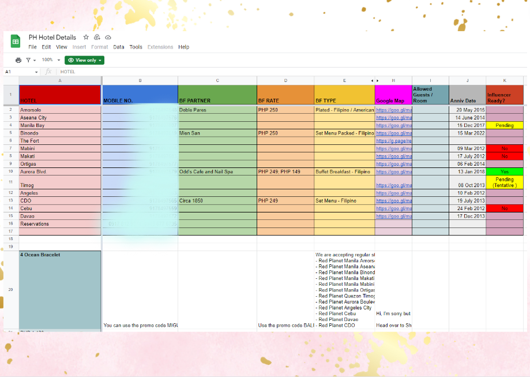Viewport: 530px width, 377px height.
Task: Click the add to Drive shortcut icon
Action: (x=97, y=37)
